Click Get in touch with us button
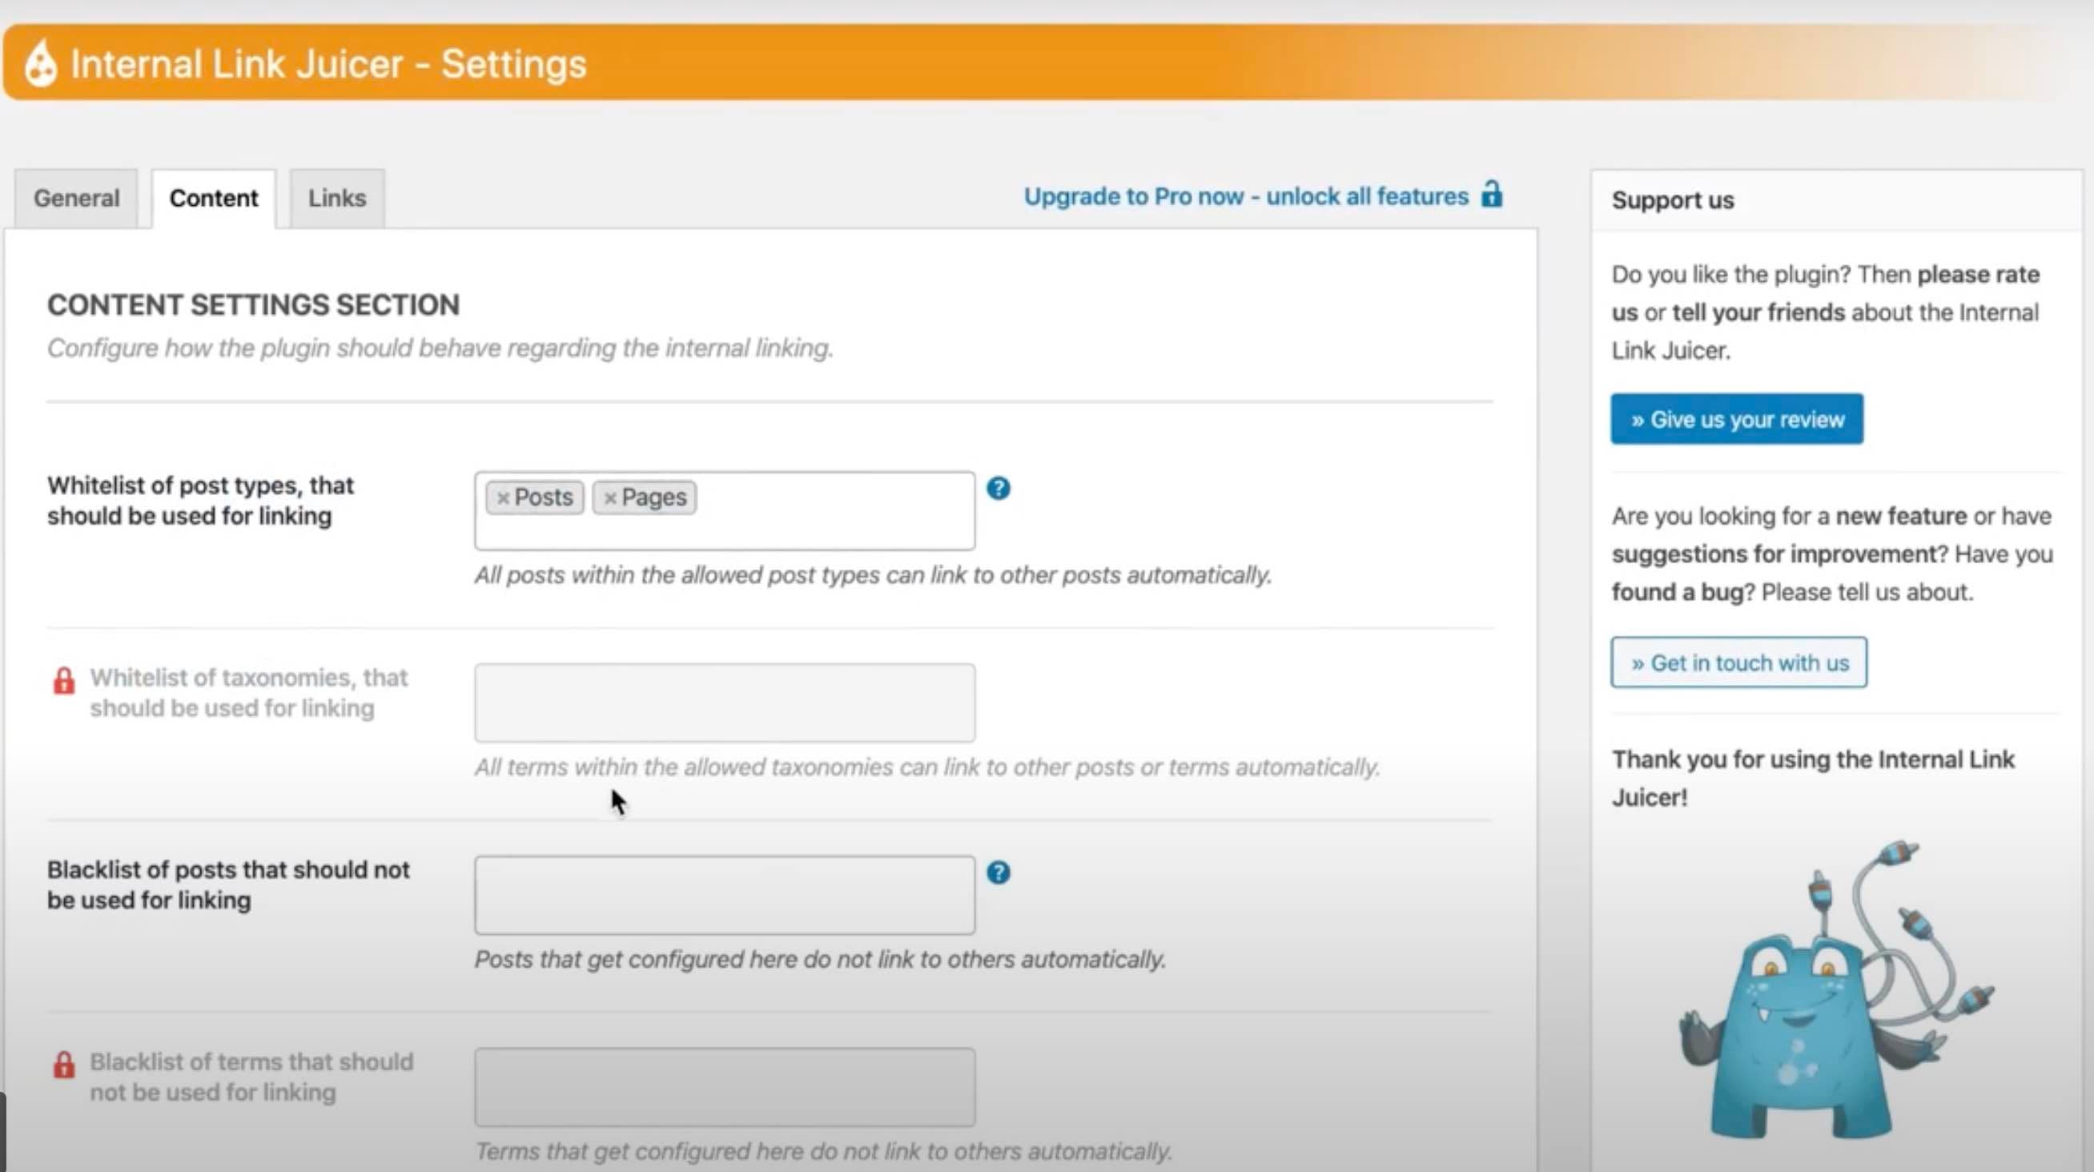 point(1738,662)
